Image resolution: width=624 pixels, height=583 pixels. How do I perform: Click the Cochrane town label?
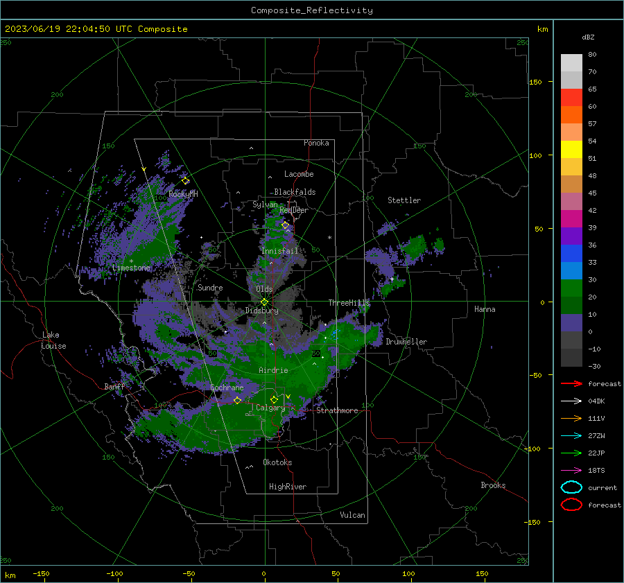point(227,388)
